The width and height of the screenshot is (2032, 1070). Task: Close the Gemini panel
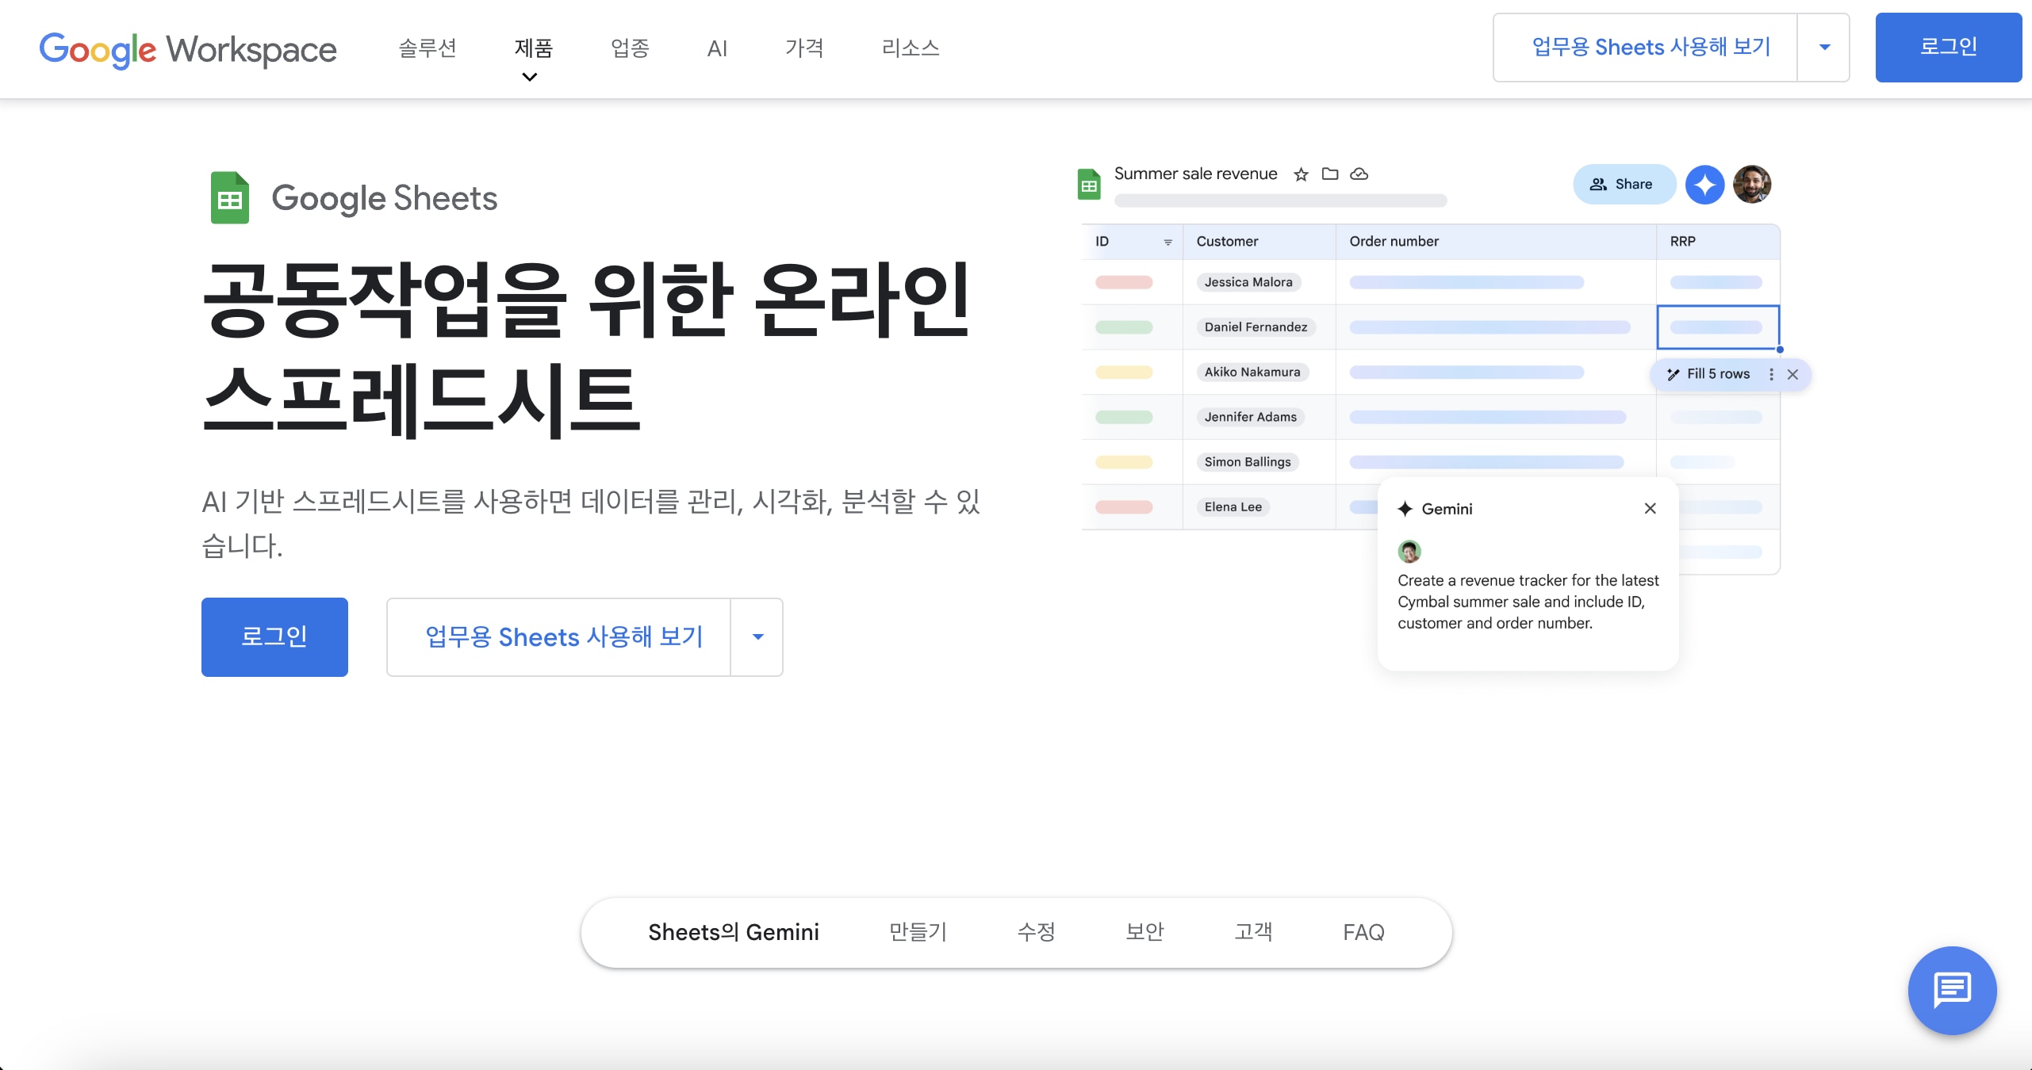1651,508
